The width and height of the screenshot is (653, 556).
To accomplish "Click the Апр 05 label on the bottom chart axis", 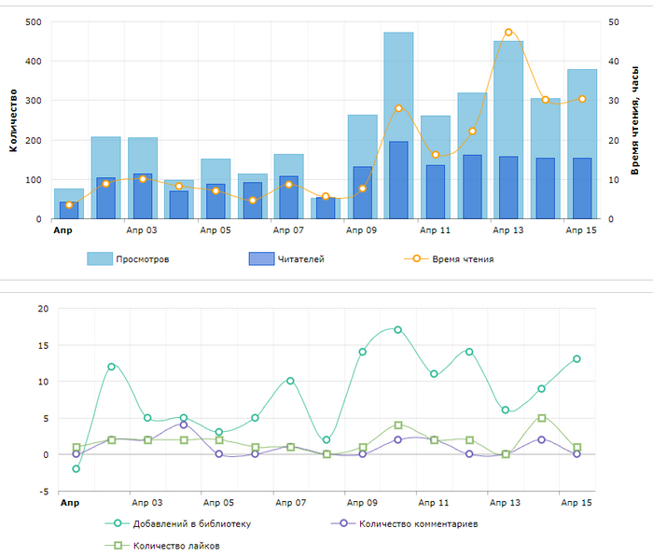I will 218,503.
